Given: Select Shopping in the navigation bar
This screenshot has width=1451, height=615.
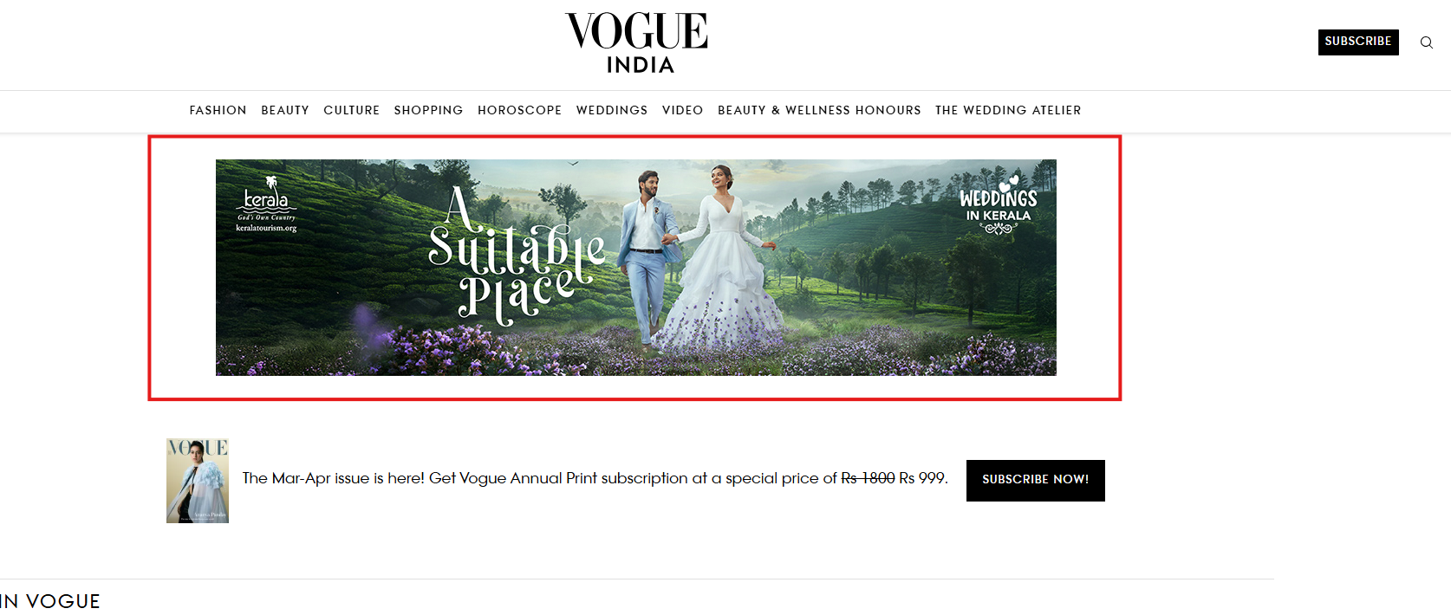Looking at the screenshot, I should (429, 110).
